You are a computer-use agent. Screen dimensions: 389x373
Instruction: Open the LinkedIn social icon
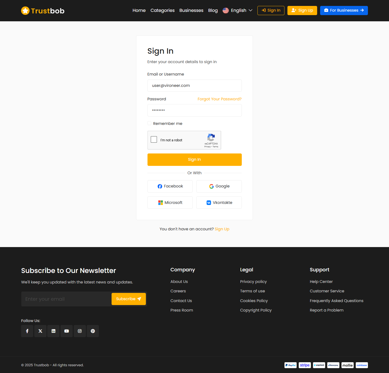pyautogui.click(x=53, y=331)
